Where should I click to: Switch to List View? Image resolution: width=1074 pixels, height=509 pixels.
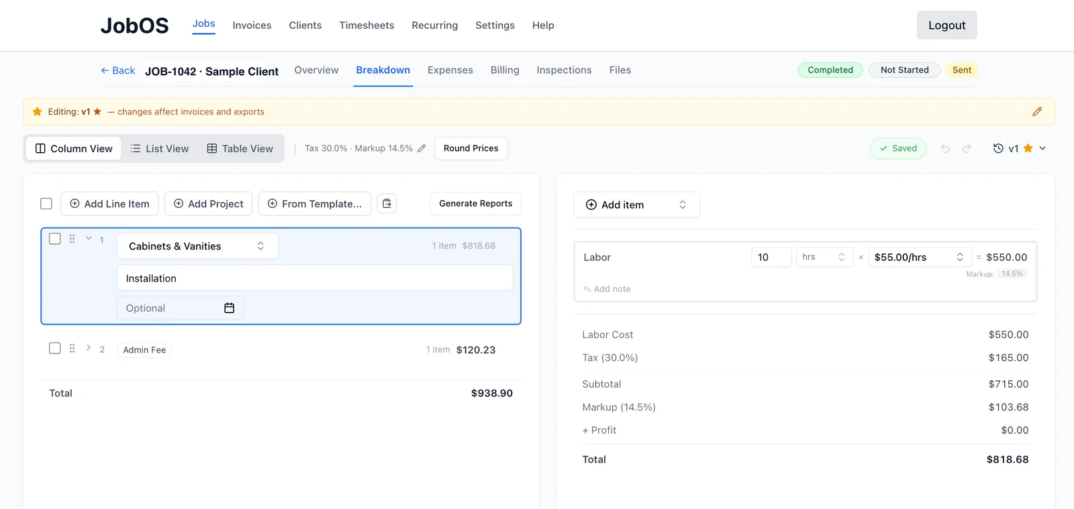(160, 148)
